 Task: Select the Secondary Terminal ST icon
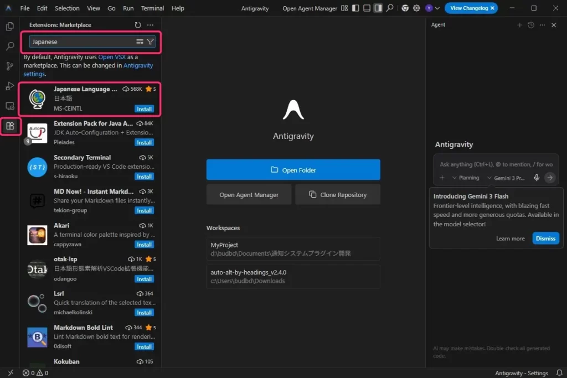click(x=37, y=167)
